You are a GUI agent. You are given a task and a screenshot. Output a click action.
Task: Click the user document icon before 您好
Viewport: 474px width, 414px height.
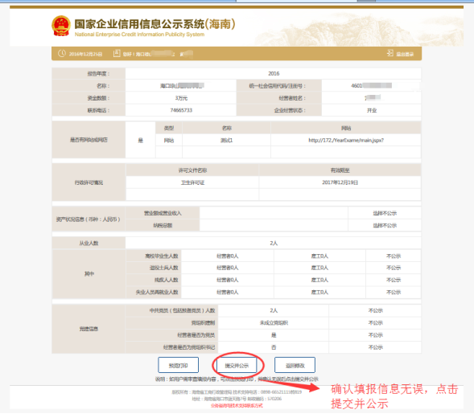pyautogui.click(x=117, y=53)
